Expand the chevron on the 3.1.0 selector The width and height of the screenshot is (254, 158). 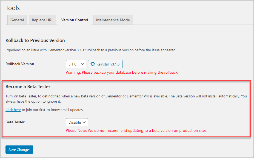(83, 64)
